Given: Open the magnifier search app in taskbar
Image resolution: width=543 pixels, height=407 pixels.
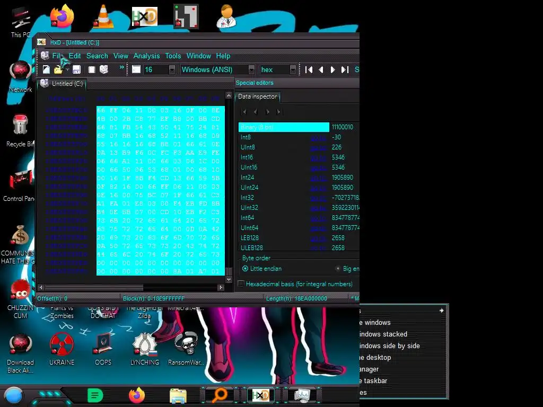Looking at the screenshot, I should (220, 395).
